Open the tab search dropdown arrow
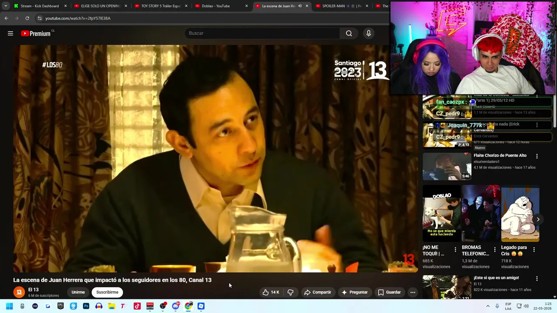Image resolution: width=557 pixels, height=313 pixels. point(6,6)
